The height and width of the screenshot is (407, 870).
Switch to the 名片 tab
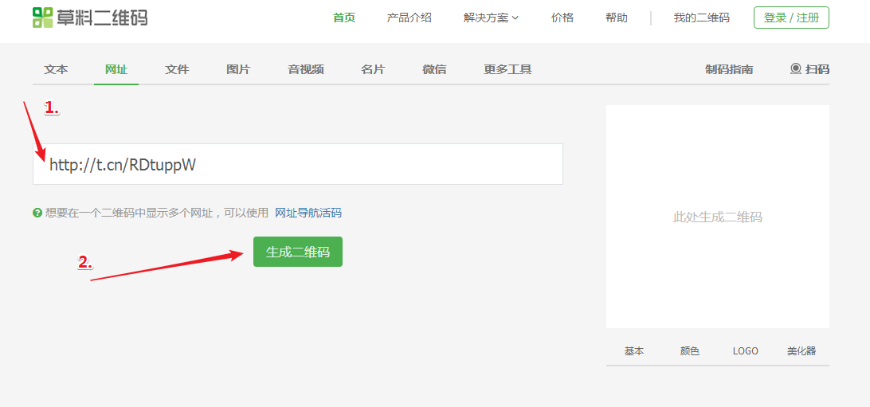pyautogui.click(x=372, y=70)
